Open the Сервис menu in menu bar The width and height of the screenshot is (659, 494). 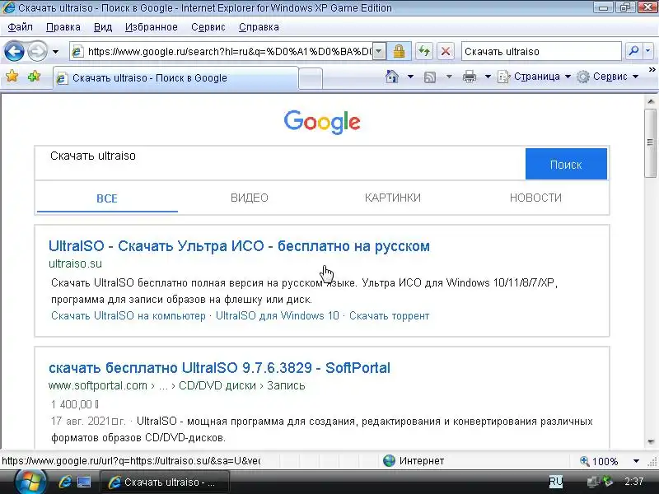(208, 27)
